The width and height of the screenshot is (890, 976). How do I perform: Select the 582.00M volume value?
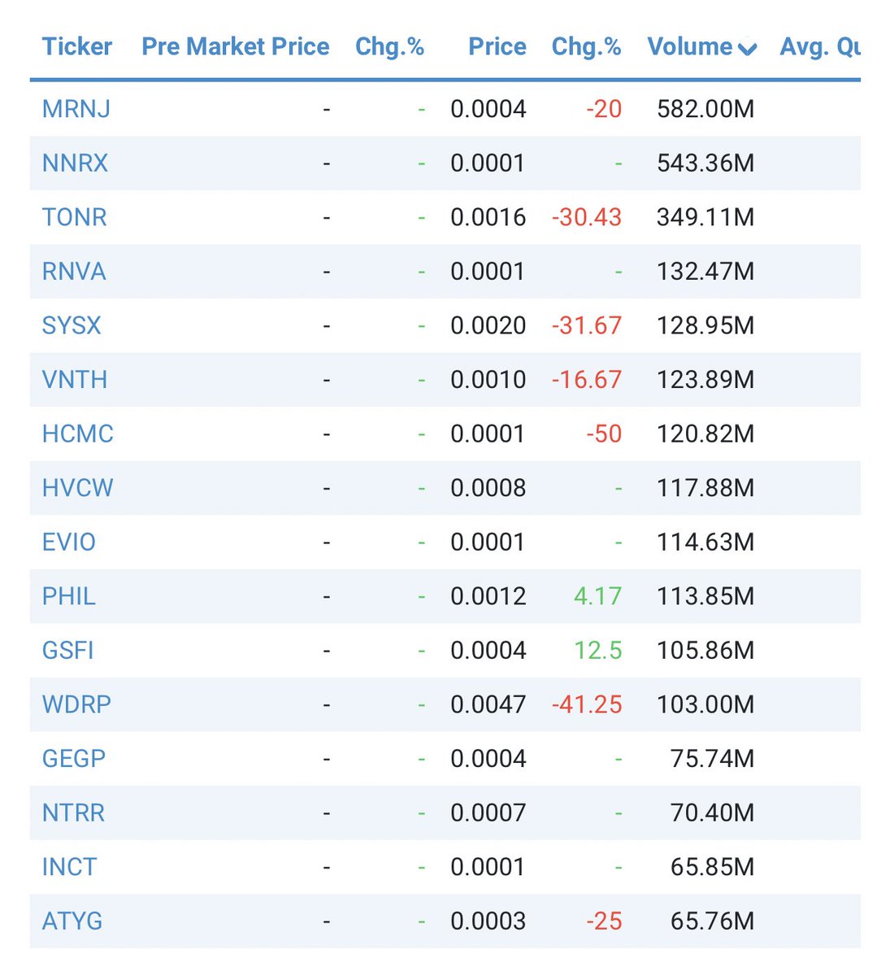[705, 109]
